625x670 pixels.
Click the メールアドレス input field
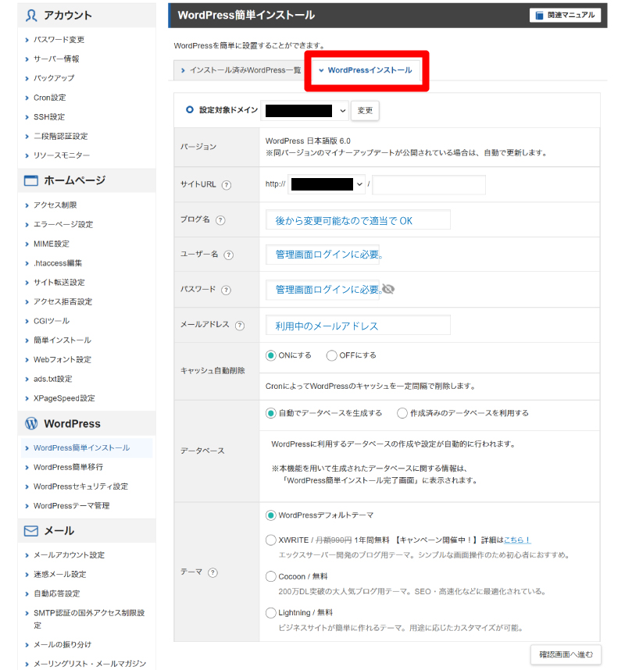coord(358,325)
